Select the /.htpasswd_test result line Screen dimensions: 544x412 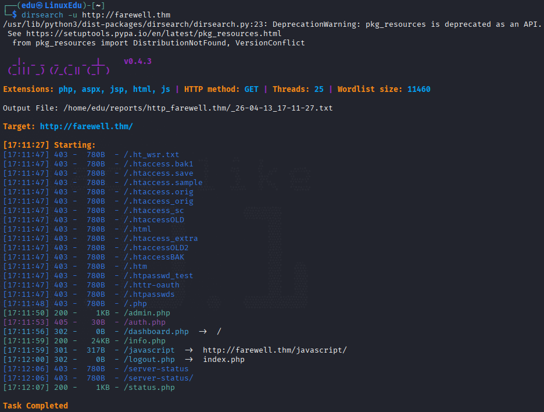click(98, 276)
